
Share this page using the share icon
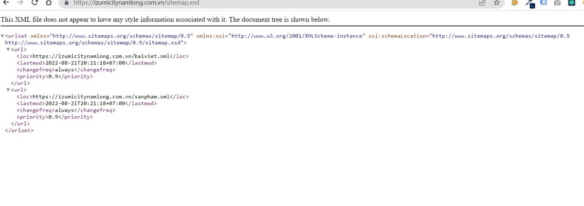coord(482,2)
